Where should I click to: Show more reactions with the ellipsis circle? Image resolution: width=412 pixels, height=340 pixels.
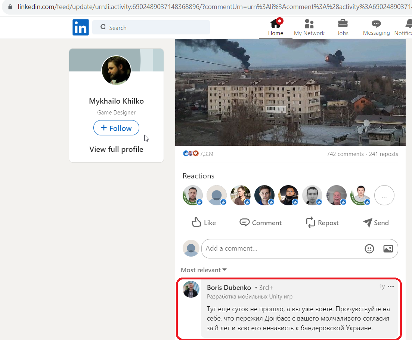point(384,195)
